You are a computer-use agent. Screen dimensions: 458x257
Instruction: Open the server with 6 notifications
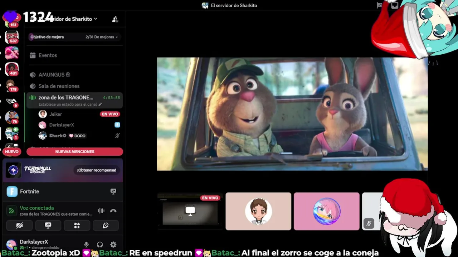pyautogui.click(x=12, y=101)
